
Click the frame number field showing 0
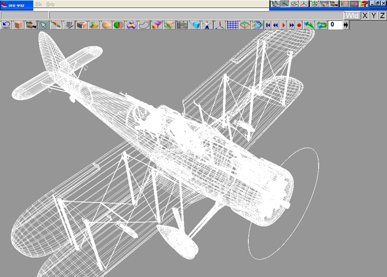(334, 25)
